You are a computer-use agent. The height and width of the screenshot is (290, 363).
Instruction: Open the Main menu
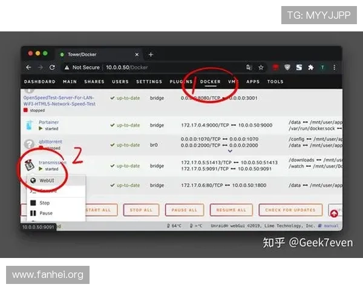(x=70, y=82)
